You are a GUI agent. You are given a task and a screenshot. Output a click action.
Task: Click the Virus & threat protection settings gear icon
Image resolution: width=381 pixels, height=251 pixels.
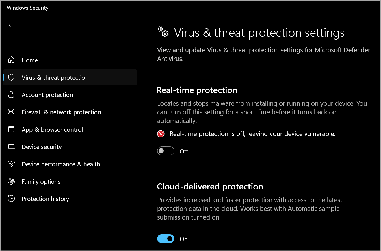tap(163, 32)
